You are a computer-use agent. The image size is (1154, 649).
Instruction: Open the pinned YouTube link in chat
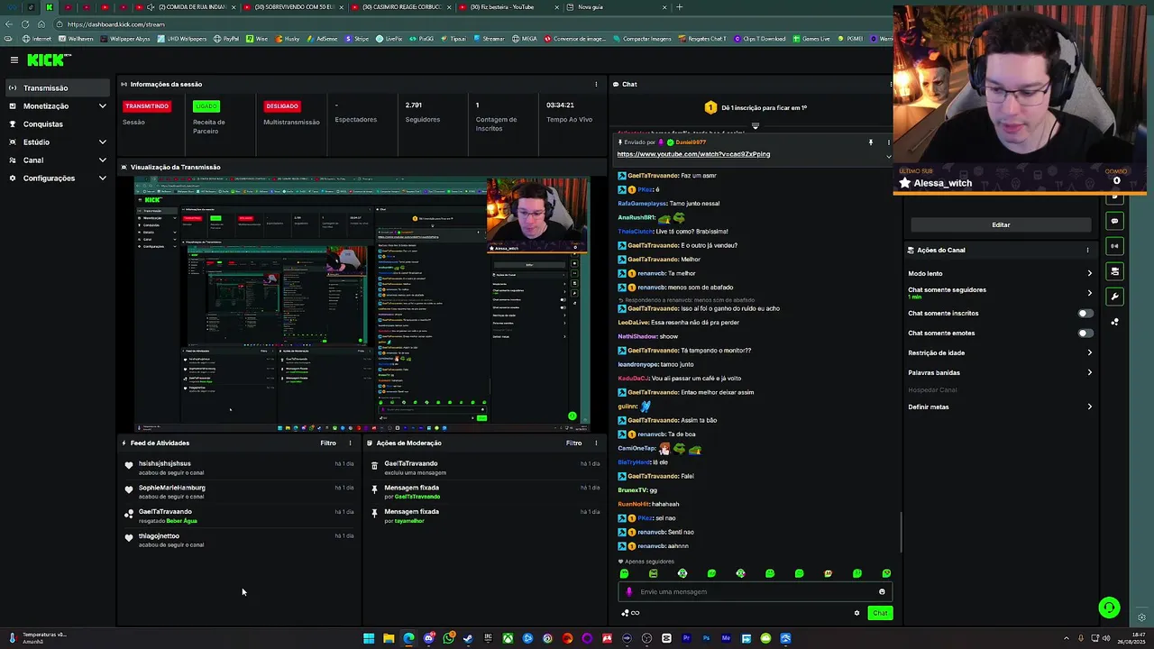(693, 154)
